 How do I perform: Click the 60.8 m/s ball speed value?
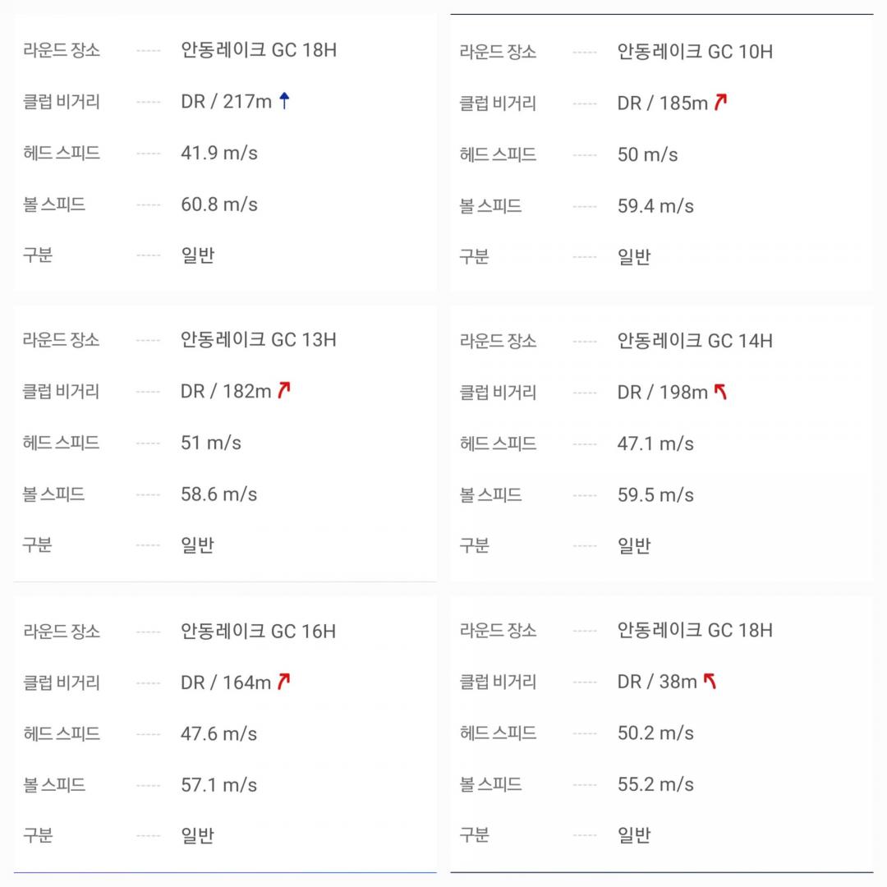pos(219,204)
